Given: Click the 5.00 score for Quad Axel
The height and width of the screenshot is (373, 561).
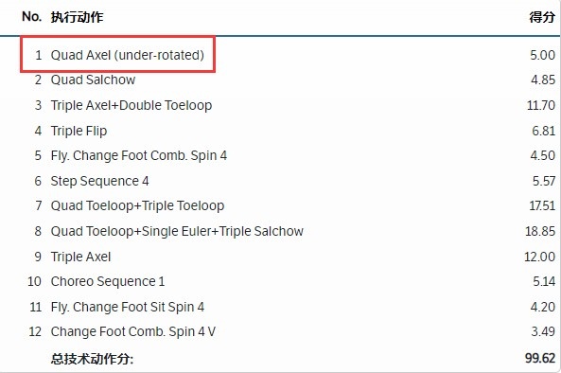Looking at the screenshot, I should 542,55.
